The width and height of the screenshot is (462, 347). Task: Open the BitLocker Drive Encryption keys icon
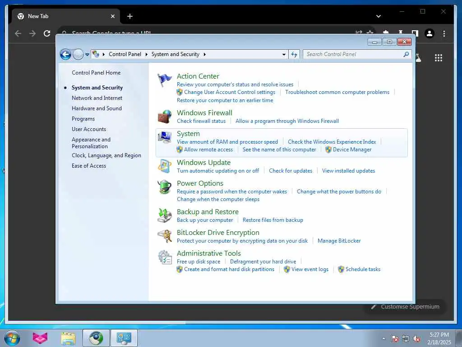164,236
